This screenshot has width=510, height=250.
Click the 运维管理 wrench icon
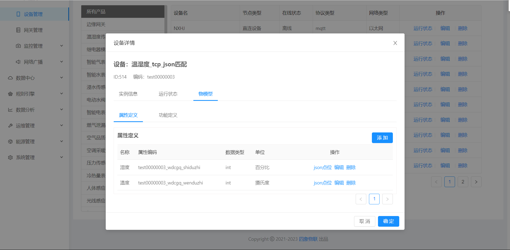click(x=10, y=125)
